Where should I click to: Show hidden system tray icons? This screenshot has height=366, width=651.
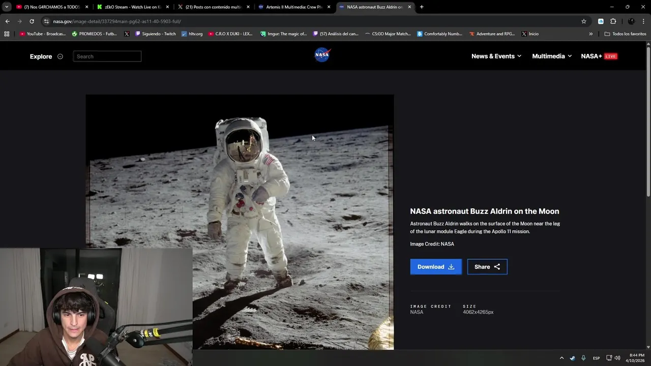point(561,358)
